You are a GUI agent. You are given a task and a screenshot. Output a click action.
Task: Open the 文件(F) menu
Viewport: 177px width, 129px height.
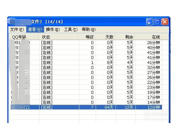(17, 30)
